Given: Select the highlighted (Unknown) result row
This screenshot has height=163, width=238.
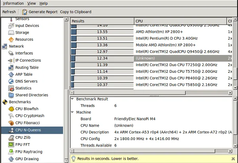Looking at the screenshot, I should (152, 58).
